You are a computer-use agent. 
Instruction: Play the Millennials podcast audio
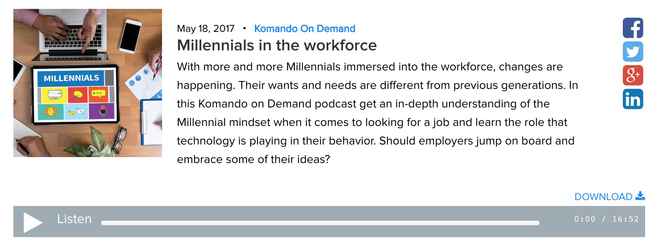click(x=33, y=222)
